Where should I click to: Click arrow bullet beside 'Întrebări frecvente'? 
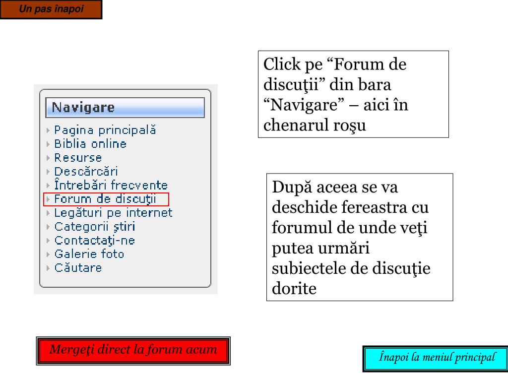48,186
